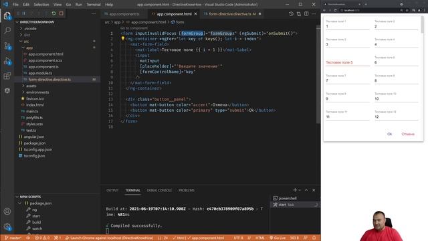This screenshot has height=241, width=428.
Task: Select the powershell terminal
Action: pyautogui.click(x=287, y=198)
